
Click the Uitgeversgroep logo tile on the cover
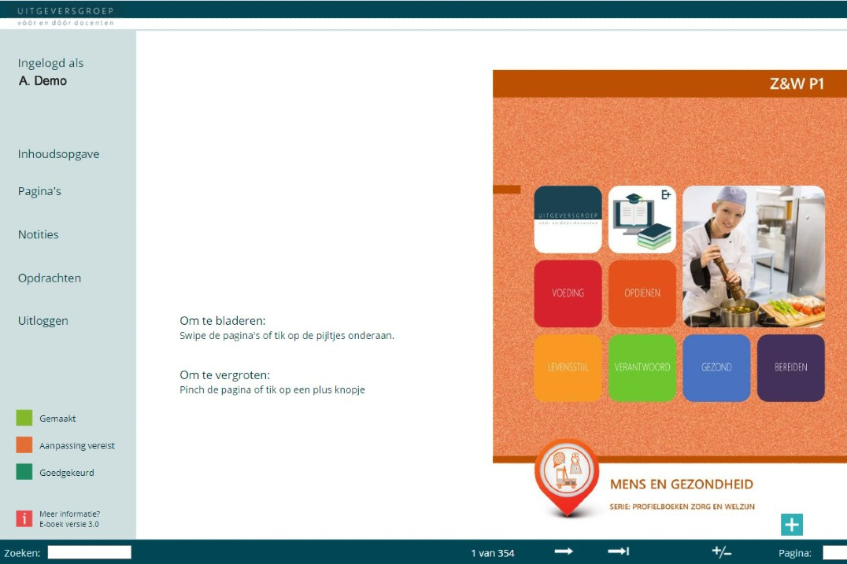[x=568, y=219]
